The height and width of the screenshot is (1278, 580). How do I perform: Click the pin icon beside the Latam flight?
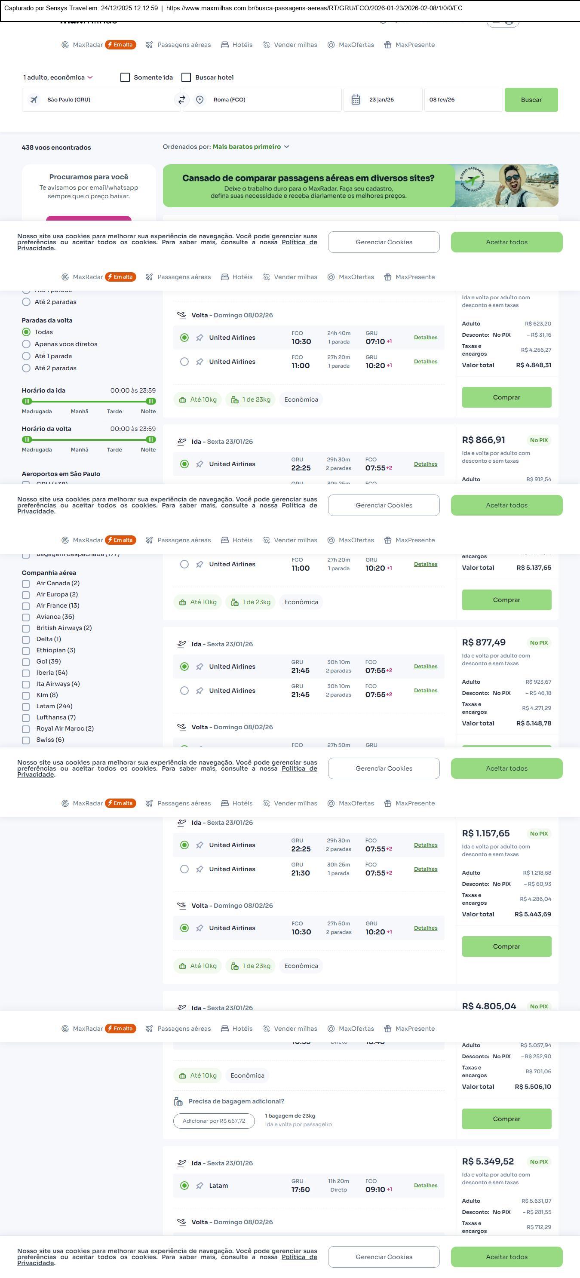[199, 1185]
